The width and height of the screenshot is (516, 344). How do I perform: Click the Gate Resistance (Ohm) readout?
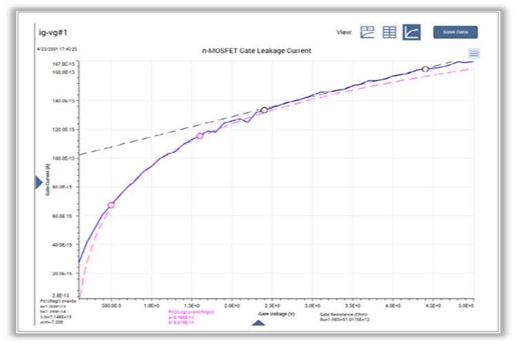pos(344,316)
